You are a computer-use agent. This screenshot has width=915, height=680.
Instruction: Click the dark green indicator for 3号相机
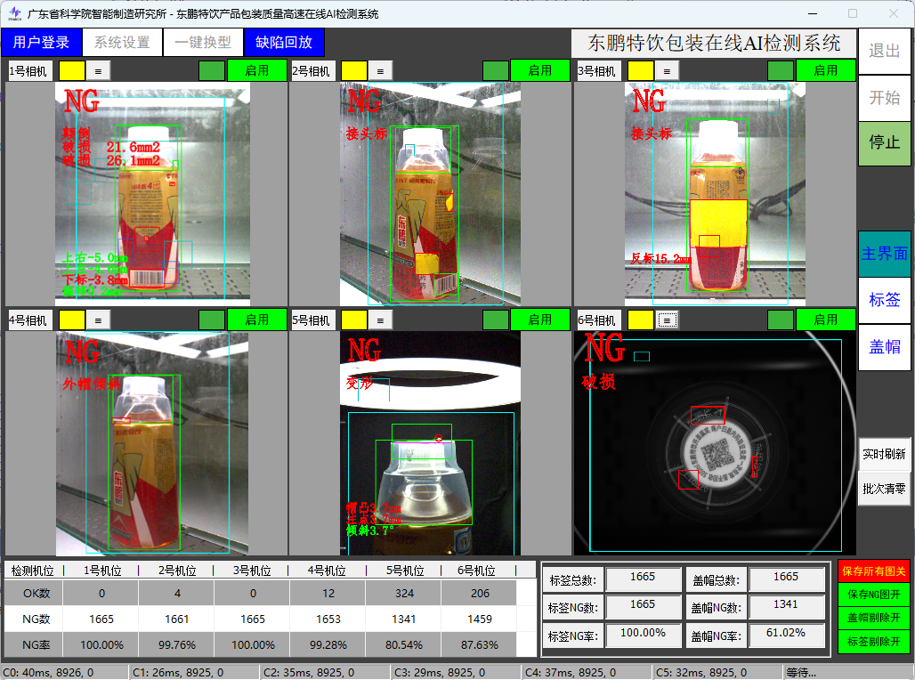pos(781,71)
